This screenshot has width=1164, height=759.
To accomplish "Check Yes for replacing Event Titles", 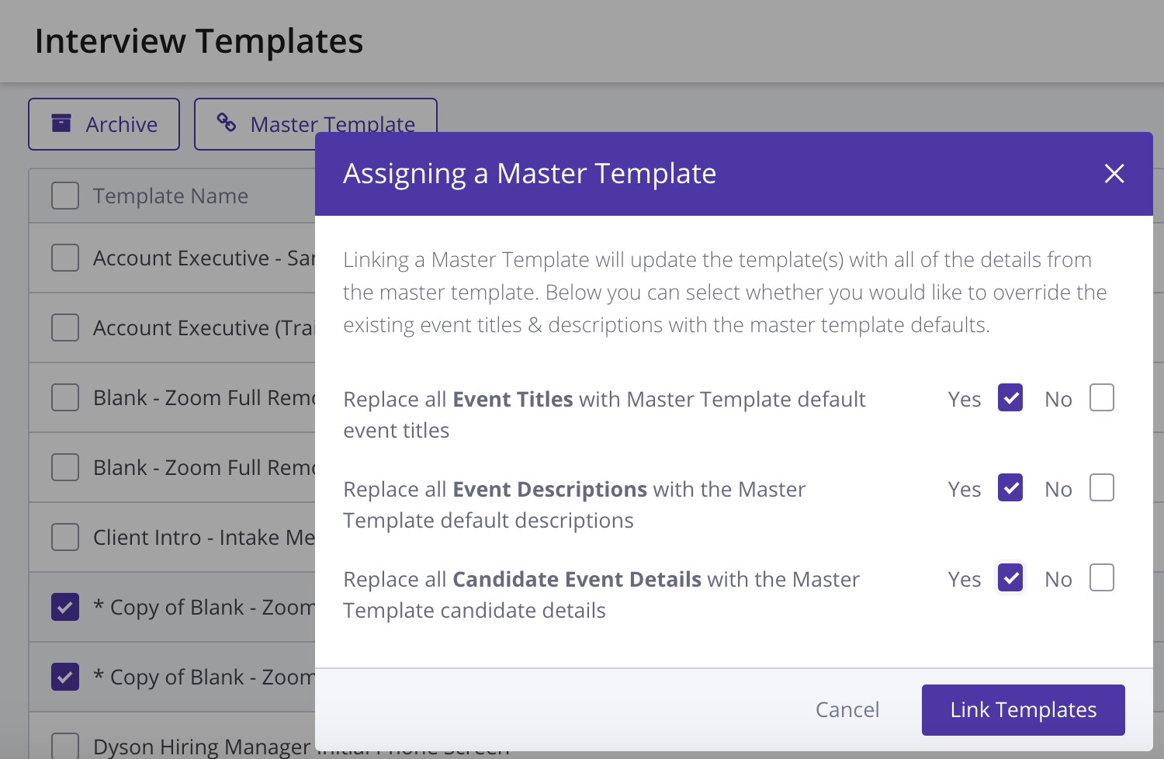I will [x=1010, y=398].
